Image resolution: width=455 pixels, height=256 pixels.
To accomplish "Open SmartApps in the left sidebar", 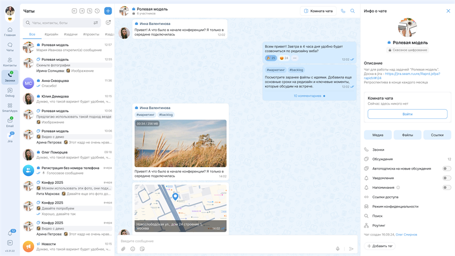I will (x=10, y=106).
